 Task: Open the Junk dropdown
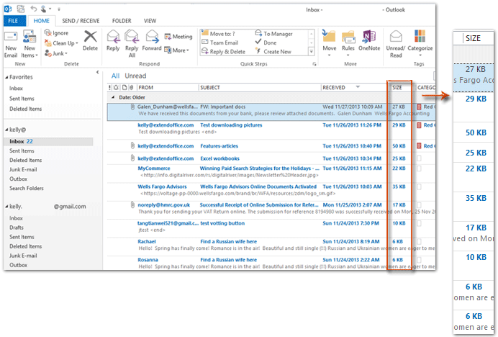pos(56,53)
